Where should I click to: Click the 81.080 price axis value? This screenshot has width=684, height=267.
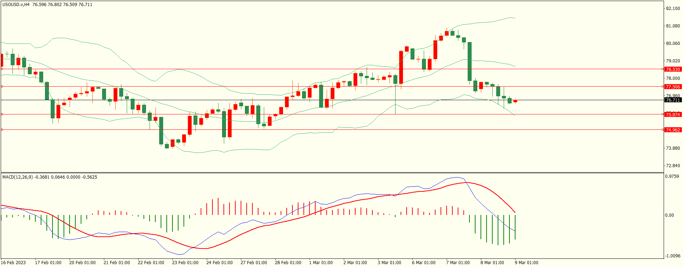coord(673,26)
